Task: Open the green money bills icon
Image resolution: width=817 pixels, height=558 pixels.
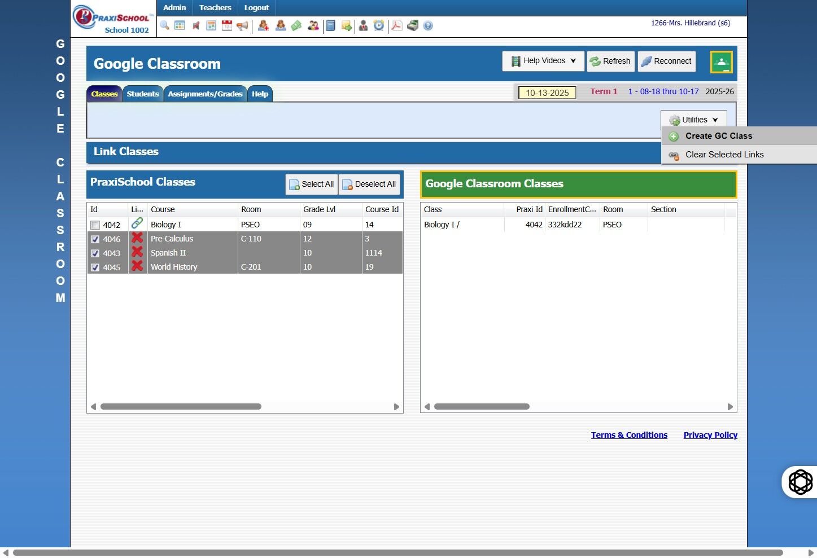Action: 296,25
